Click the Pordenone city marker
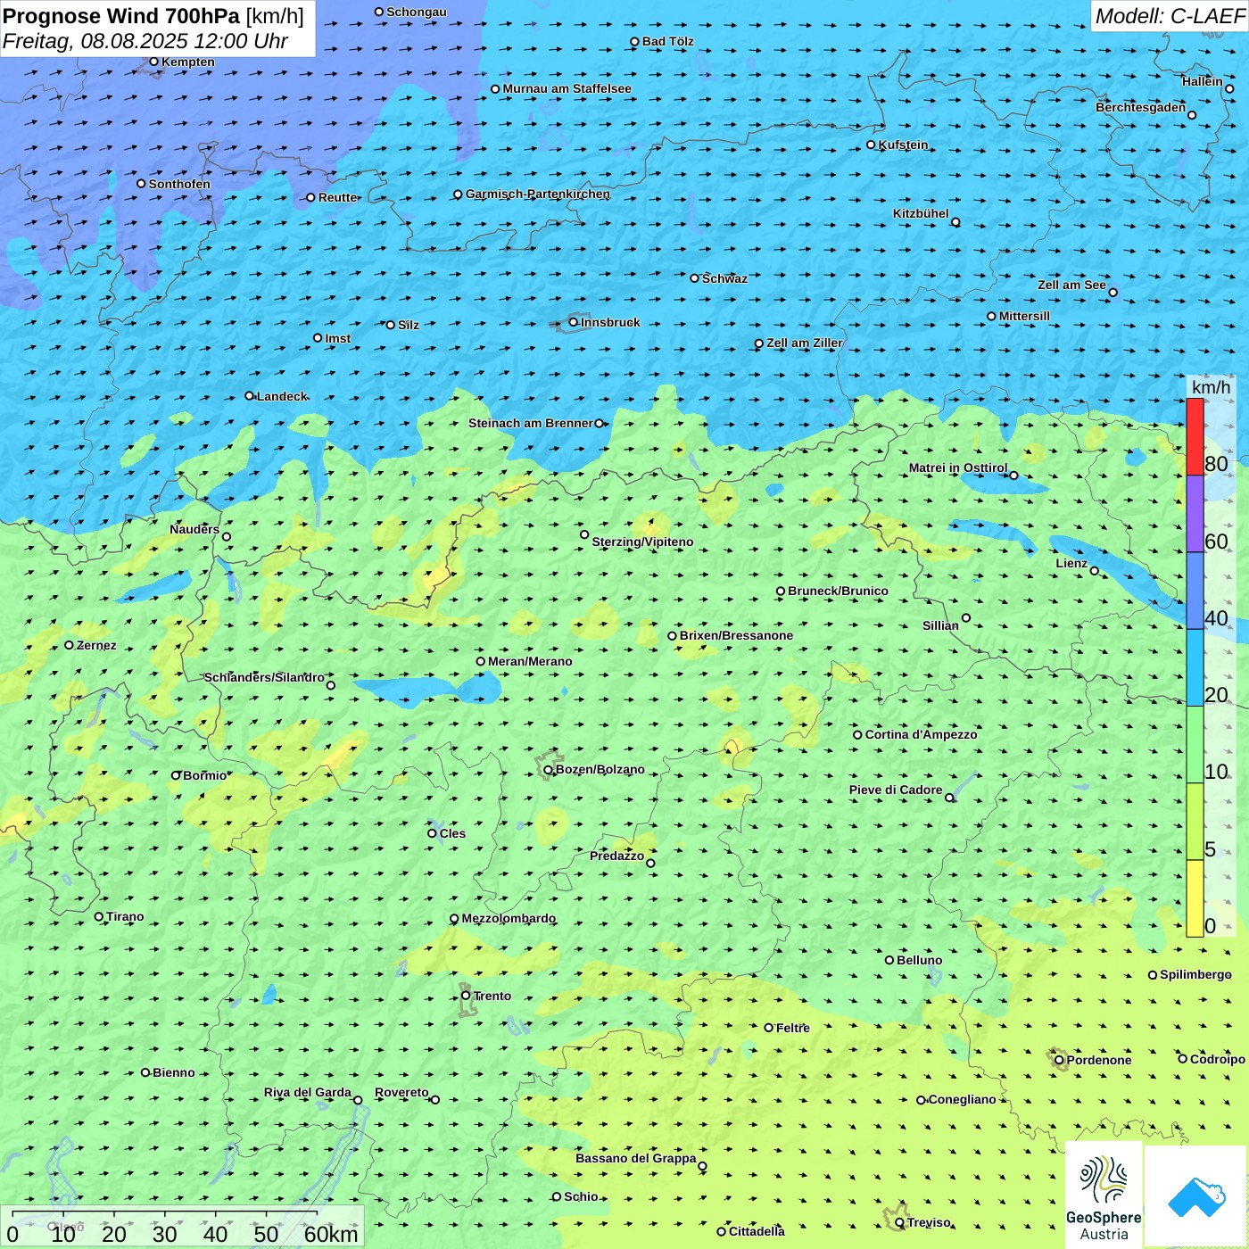Viewport: 1249px width, 1249px height. pyautogui.click(x=1059, y=1060)
